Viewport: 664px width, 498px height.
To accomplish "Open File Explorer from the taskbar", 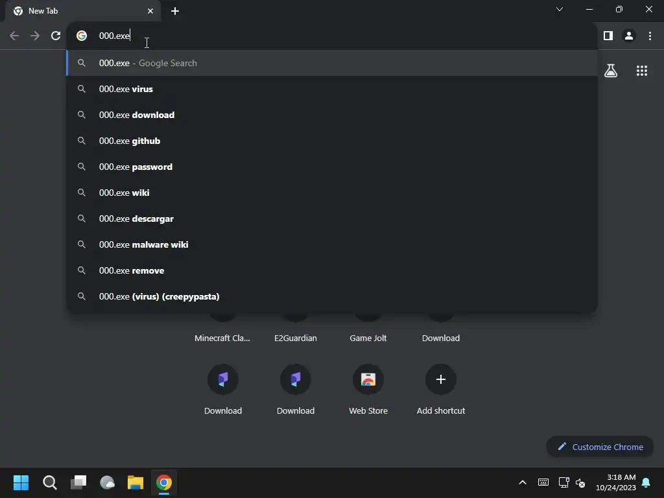I will point(136,482).
